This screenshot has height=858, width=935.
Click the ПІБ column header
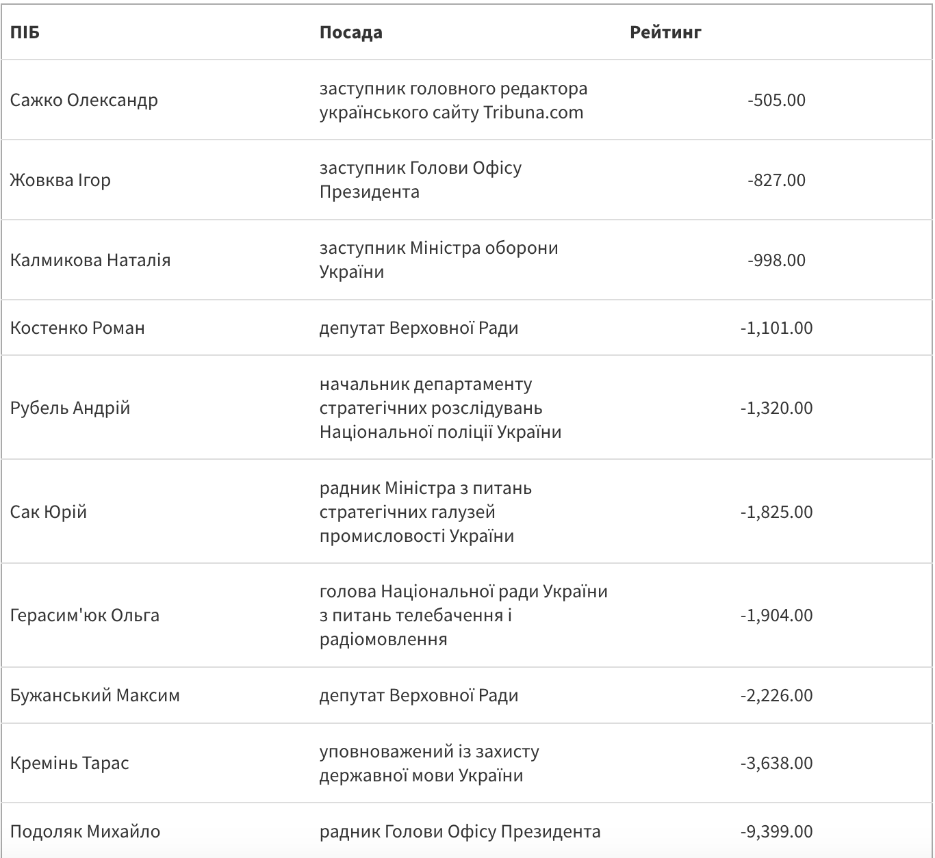(x=25, y=32)
